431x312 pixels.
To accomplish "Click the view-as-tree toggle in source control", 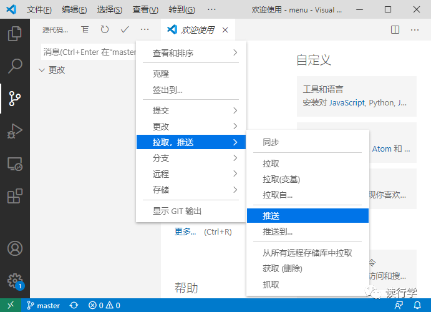I will [85, 29].
